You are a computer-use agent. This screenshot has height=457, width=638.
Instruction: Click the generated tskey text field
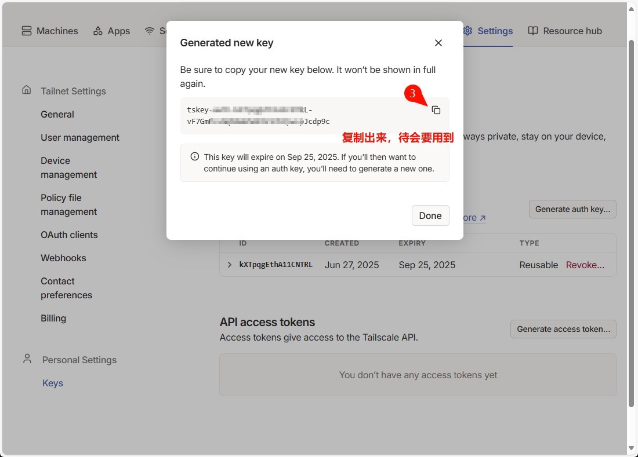(315, 116)
